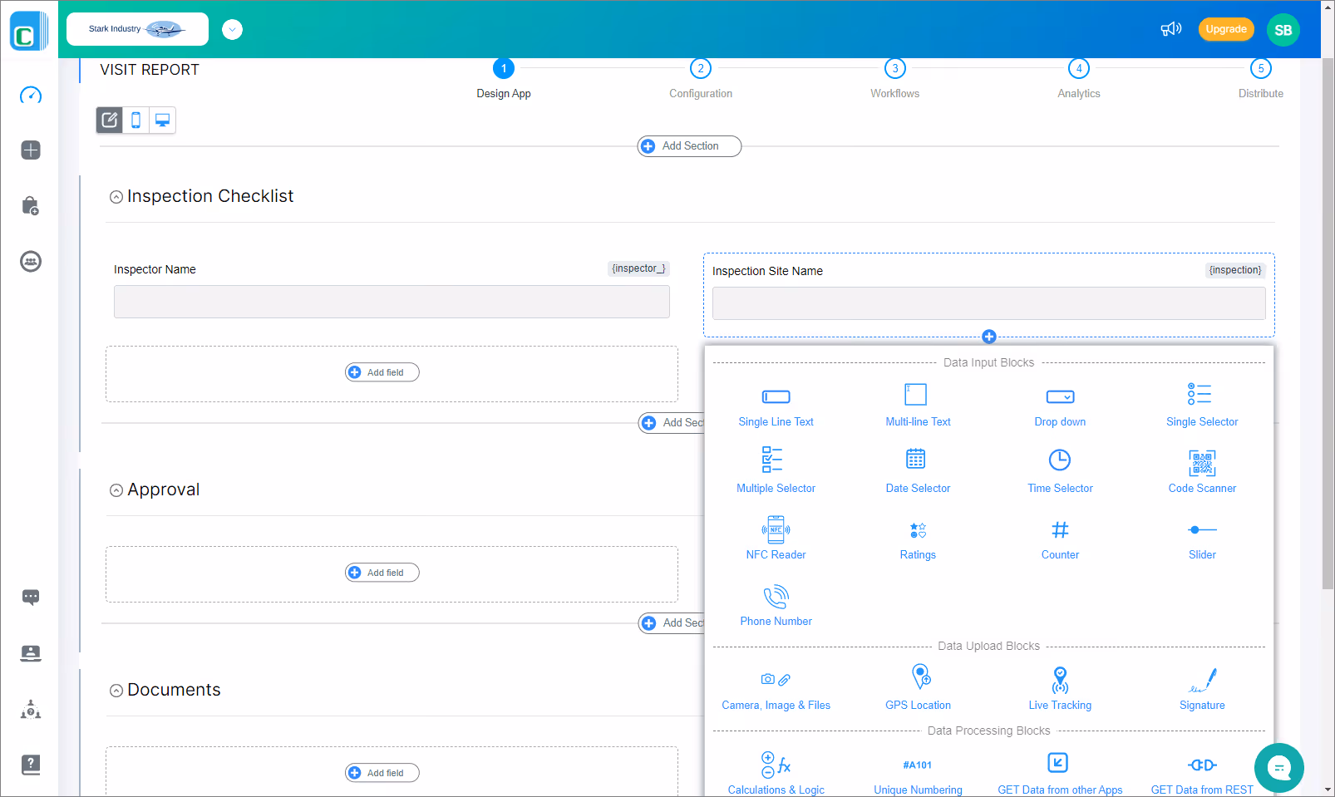Switch to desktop preview mode

(162, 120)
